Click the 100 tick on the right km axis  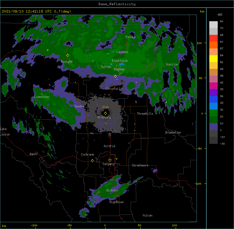pyautogui.click(x=199, y=43)
